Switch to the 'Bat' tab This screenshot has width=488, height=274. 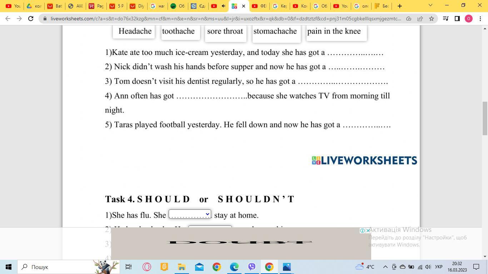pyautogui.click(x=55, y=6)
